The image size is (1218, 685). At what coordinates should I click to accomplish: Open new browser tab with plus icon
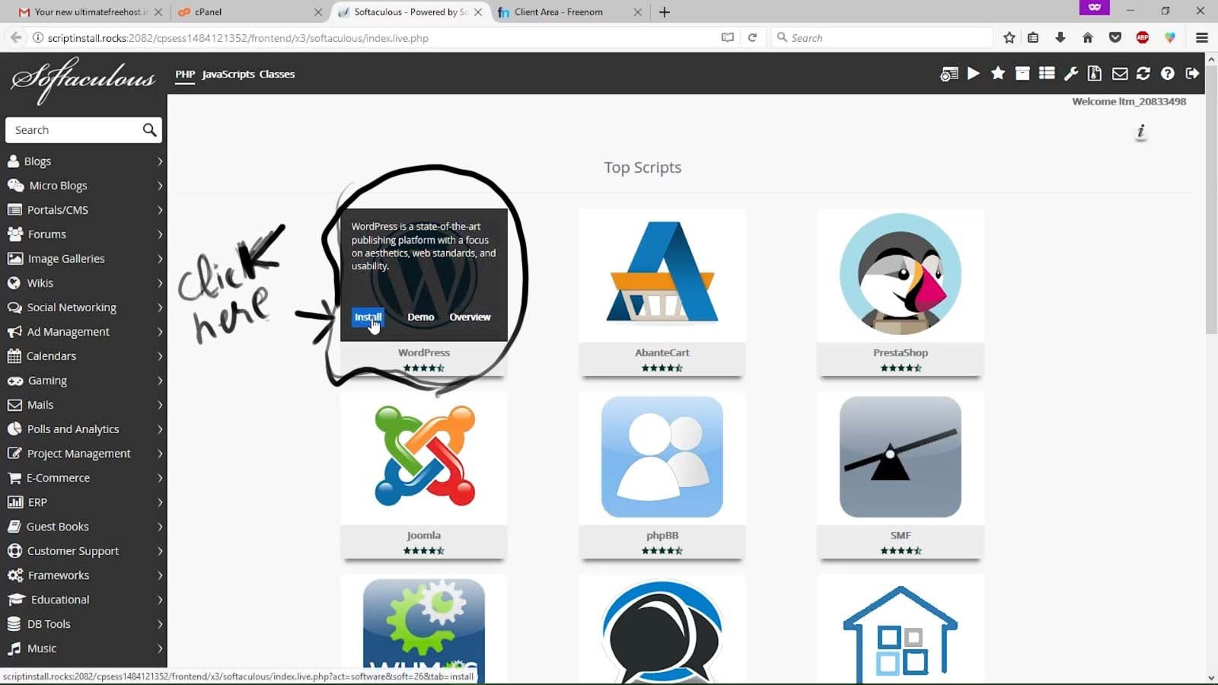click(665, 12)
